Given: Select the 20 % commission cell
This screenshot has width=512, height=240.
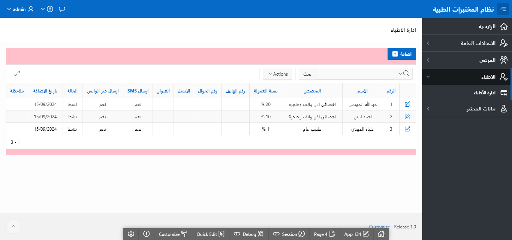Looking at the screenshot, I should [x=266, y=104].
